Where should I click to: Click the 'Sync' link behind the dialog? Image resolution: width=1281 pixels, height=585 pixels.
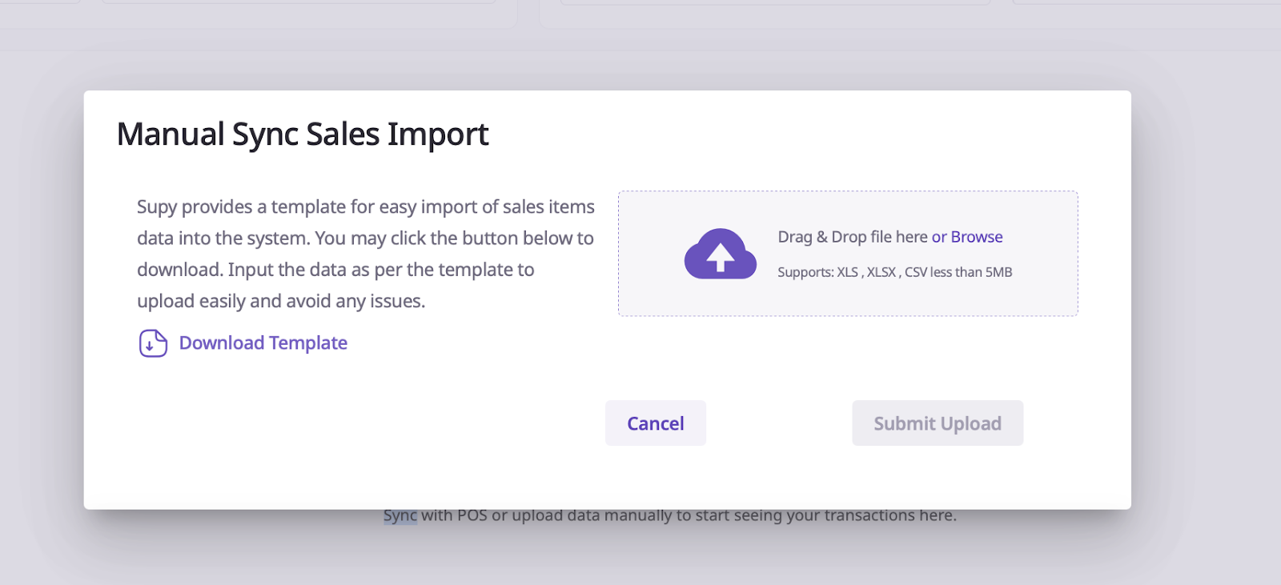point(400,516)
